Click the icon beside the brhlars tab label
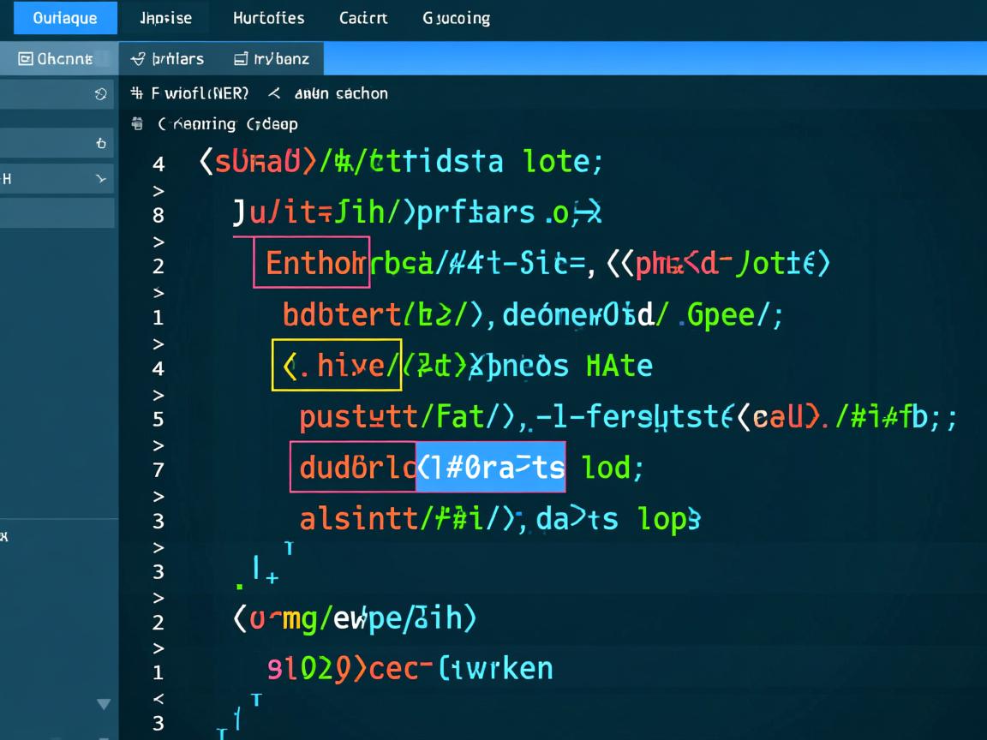 coord(137,59)
